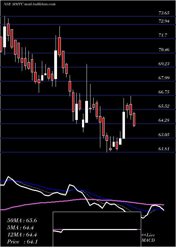Click the <<Live MACD label
Screen dimensions: 176x247
tap(148, 238)
